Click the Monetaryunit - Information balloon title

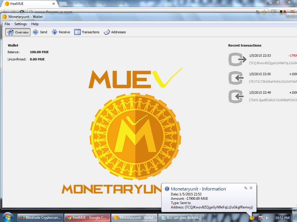(x=198, y=189)
